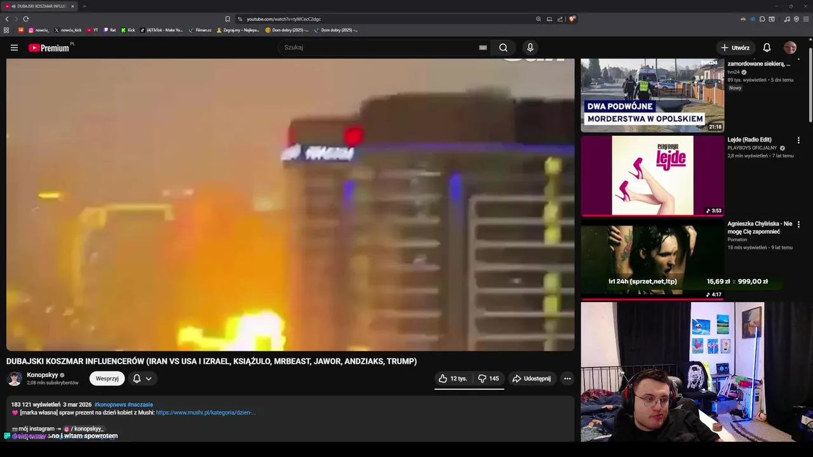Open nowciu_ Instagram bookmark
This screenshot has height=457, width=813.
[x=39, y=30]
